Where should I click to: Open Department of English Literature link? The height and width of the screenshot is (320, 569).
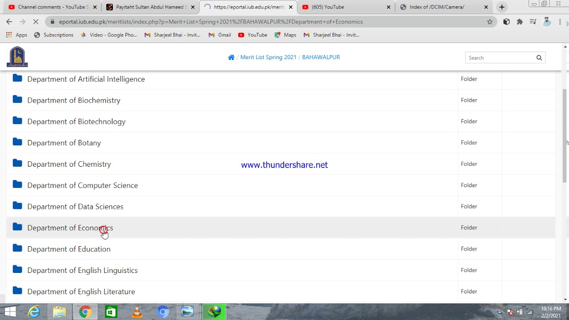81,292
